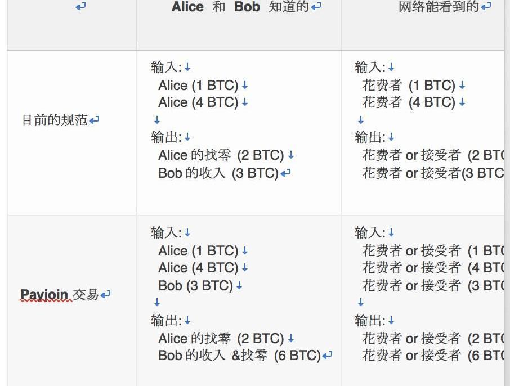Click the "花费者 (1 BTC)" line
The height and width of the screenshot is (386, 510).
(409, 86)
